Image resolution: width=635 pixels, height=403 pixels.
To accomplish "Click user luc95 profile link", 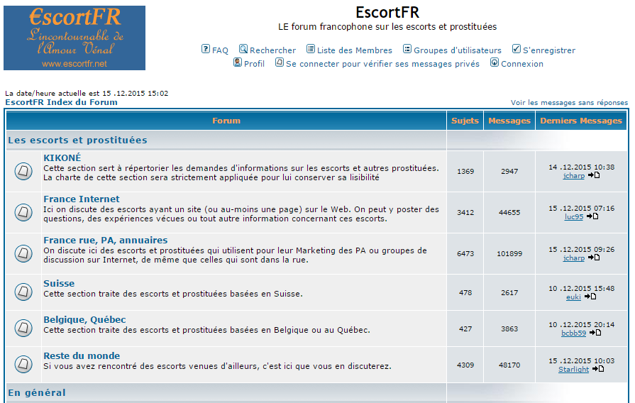I will point(574,216).
